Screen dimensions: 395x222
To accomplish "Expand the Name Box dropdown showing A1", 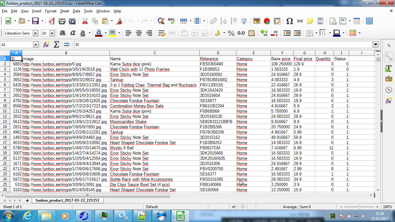I will pos(35,45).
